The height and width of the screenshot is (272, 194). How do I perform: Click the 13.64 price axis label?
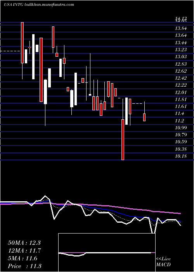(181, 35)
